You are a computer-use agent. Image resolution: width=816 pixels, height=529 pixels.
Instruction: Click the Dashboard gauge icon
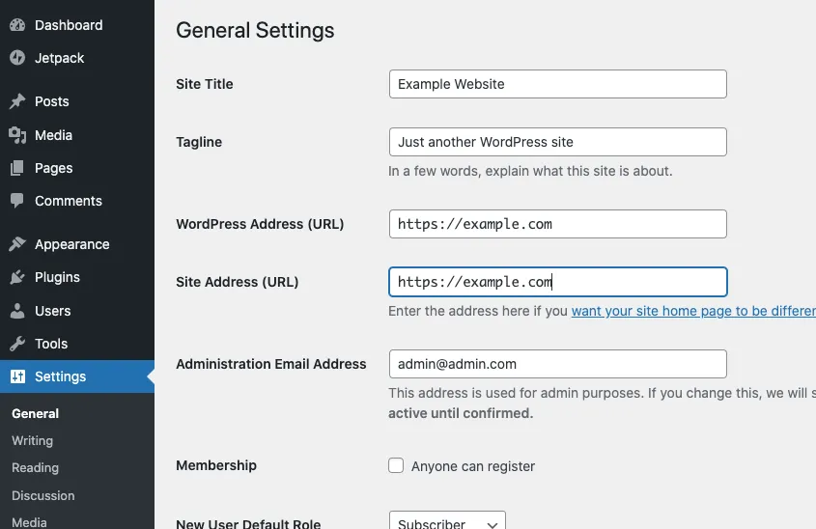[x=17, y=25]
